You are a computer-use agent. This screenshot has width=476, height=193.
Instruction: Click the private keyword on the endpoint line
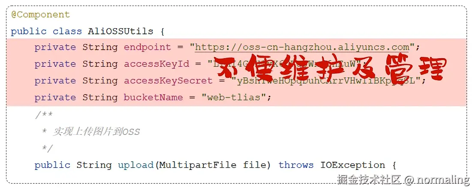55,48
